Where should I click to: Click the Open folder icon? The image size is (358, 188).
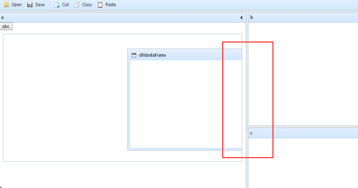6,5
